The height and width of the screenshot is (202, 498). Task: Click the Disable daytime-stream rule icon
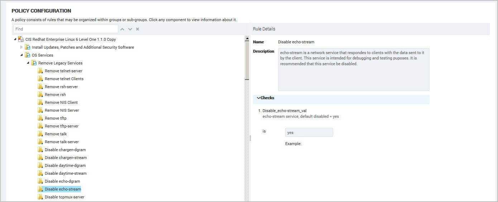click(x=40, y=173)
